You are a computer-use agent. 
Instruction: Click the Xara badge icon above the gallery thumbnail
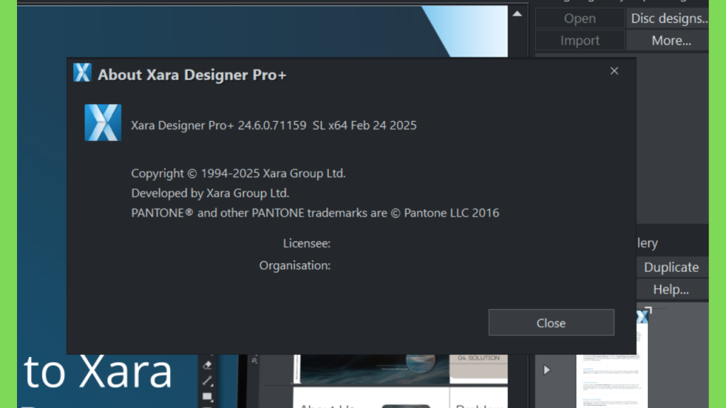tap(643, 315)
